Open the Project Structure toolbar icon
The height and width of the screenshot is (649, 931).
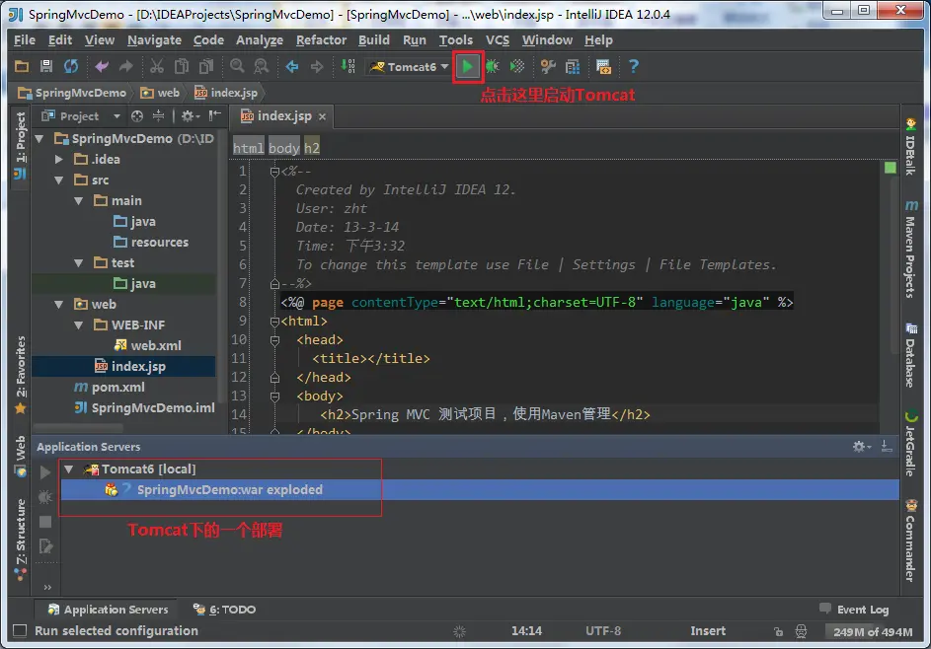point(573,66)
